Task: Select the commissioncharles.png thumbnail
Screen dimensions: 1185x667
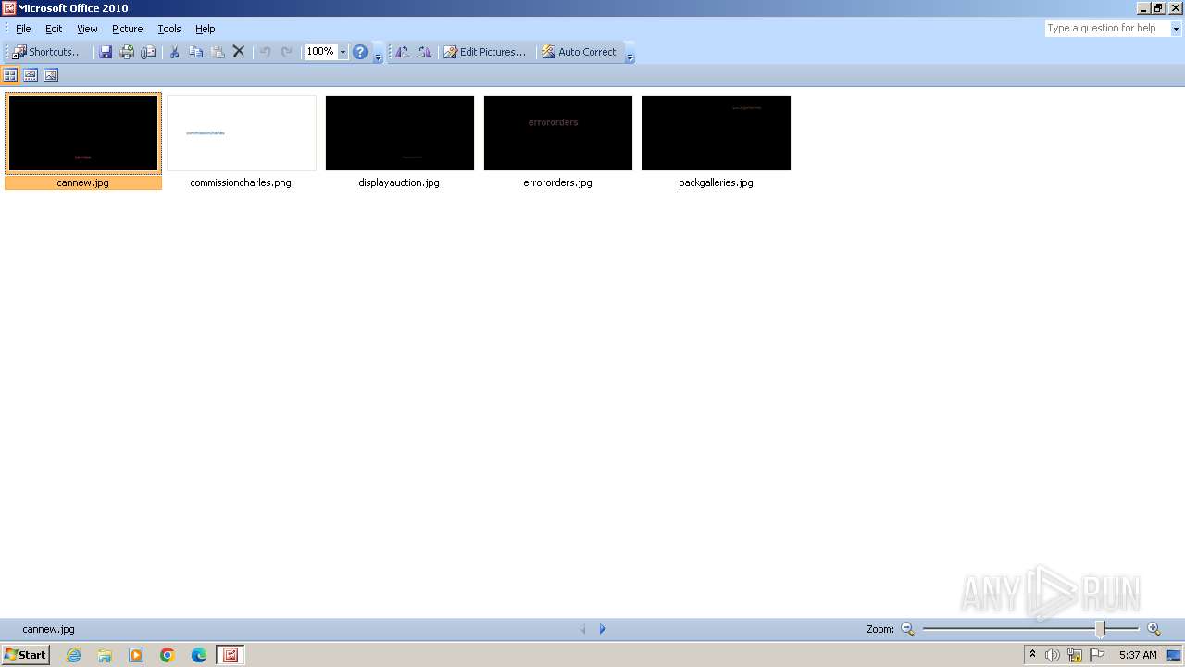Action: (242, 133)
